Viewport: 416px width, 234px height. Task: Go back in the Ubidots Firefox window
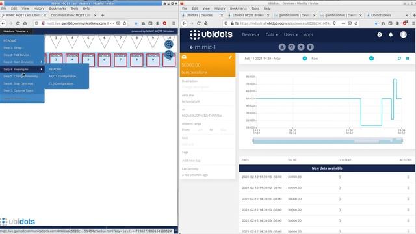coord(185,23)
